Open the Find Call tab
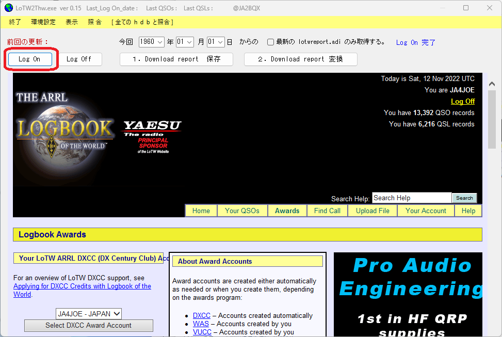The image size is (502, 337). (x=327, y=211)
